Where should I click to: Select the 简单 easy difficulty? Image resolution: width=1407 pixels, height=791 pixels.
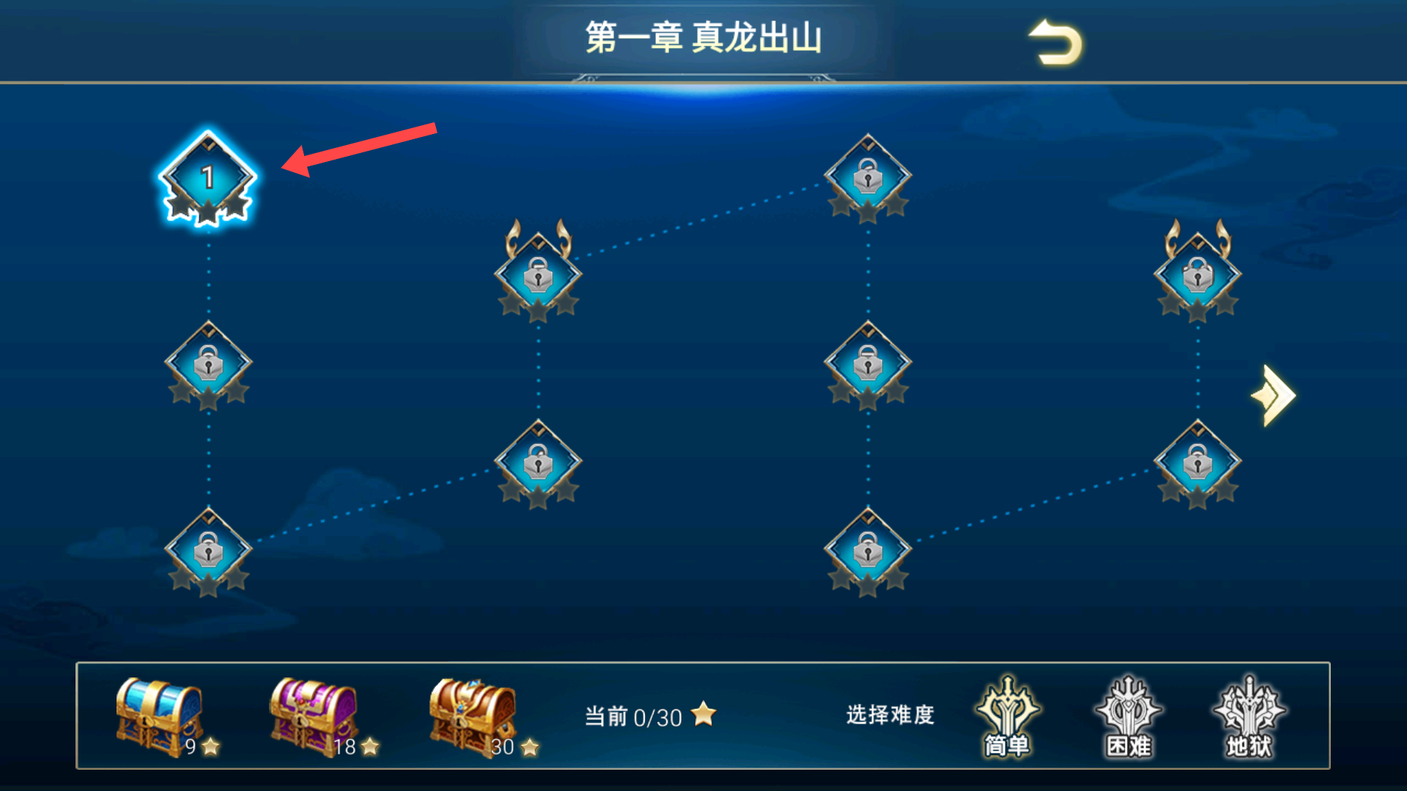tap(1007, 716)
